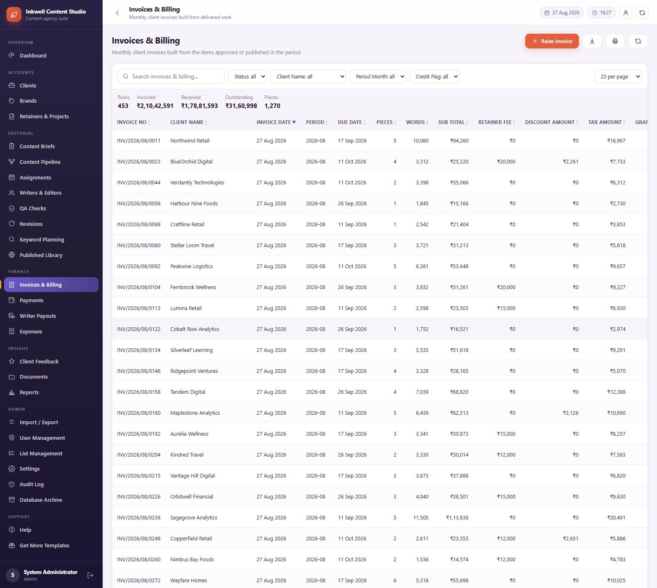Screen dimensions: 657x588
Task: Click the Writer Payouts coins icon
Action: coord(12,316)
